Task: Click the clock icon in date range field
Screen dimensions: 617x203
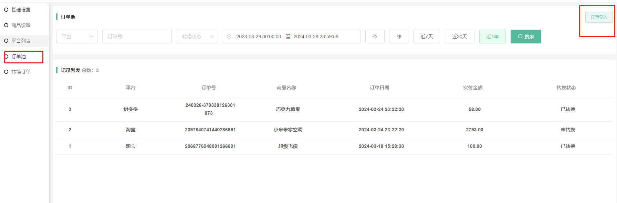Action: point(229,37)
